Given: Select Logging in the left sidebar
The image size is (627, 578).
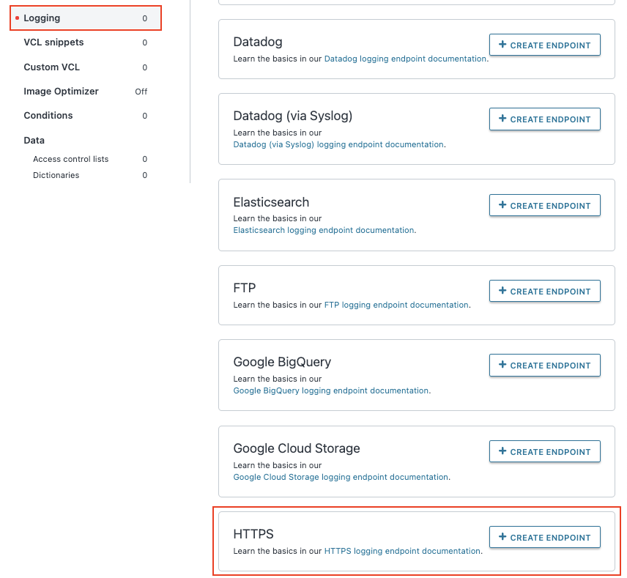Looking at the screenshot, I should point(42,18).
